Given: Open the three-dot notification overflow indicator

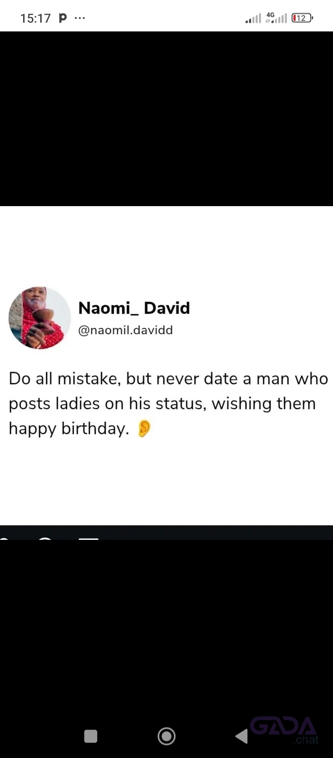Looking at the screenshot, I should (x=80, y=18).
